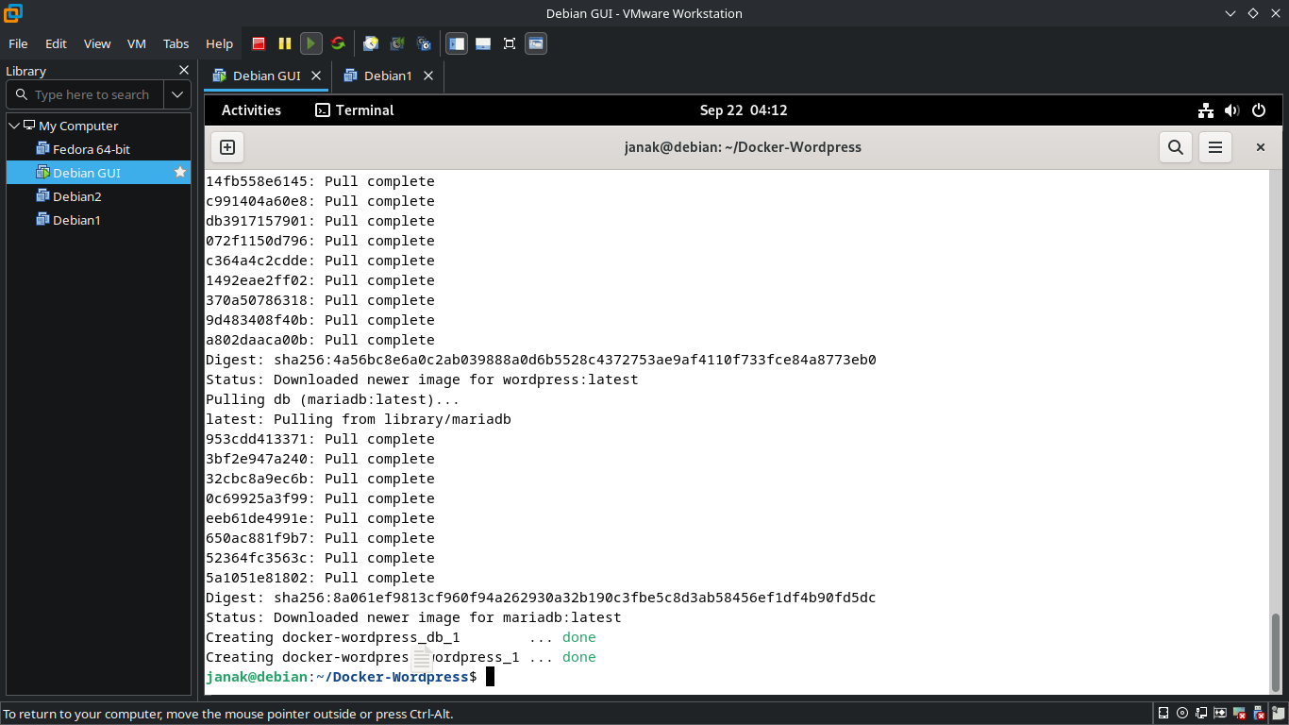The image size is (1289, 725).
Task: Collapse the My Computer tree node
Action: (x=14, y=126)
